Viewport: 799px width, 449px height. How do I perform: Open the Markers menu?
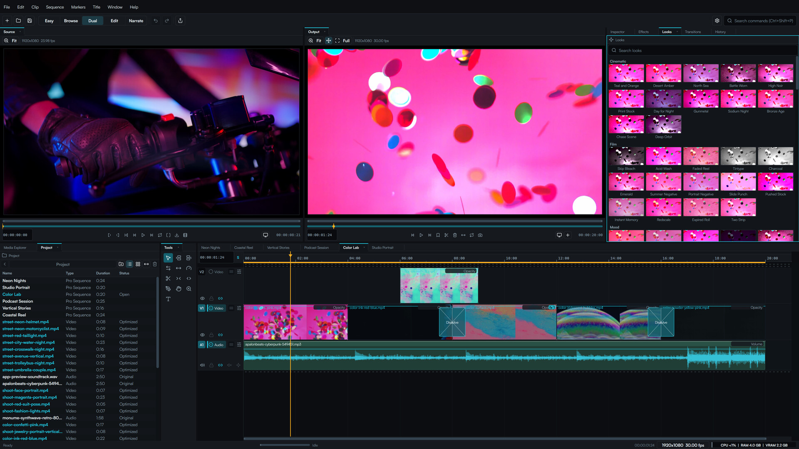coord(78,7)
